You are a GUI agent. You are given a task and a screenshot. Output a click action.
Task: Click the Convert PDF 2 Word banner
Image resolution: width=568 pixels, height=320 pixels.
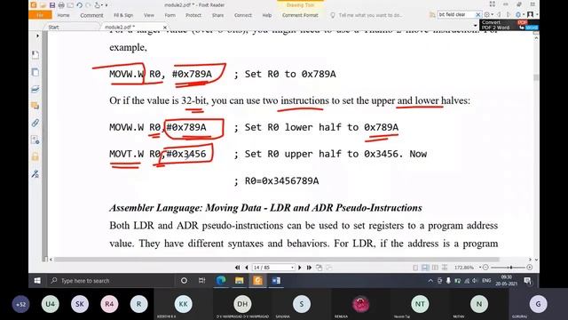[x=509, y=25]
